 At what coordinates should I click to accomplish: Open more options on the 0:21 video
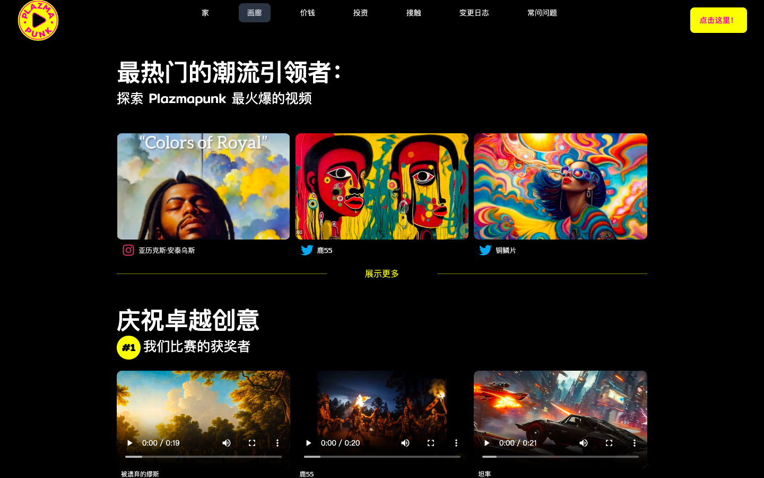(x=635, y=443)
